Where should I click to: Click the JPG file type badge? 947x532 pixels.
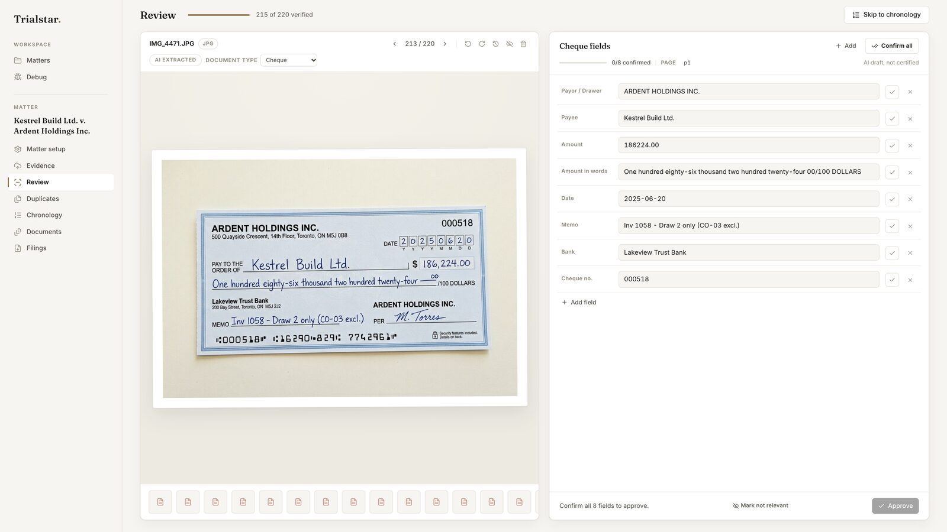pos(208,44)
